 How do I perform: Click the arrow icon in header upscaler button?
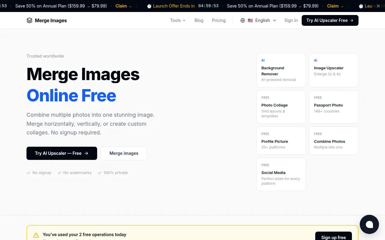click(x=352, y=20)
